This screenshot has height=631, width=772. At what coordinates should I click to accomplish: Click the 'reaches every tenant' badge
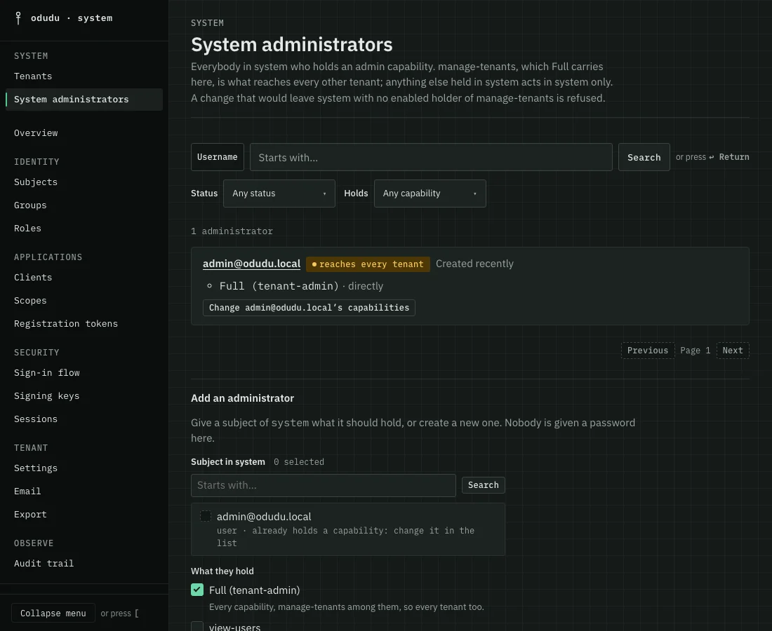368,264
